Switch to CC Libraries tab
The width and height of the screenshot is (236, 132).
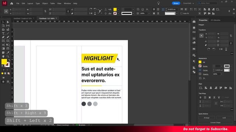pos(215,20)
